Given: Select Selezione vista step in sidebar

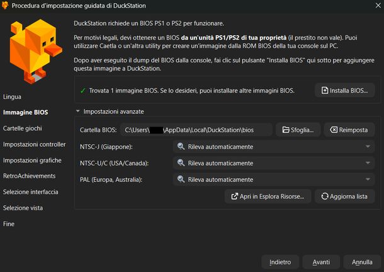Looking at the screenshot, I should click(x=23, y=208).
